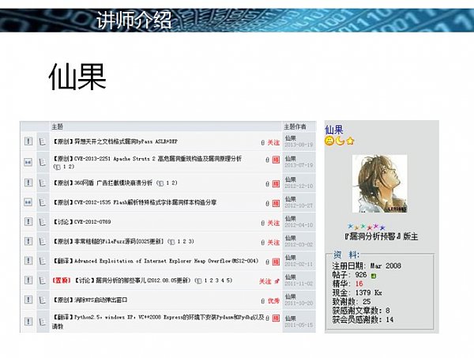Click the status icon beside the CVE-2012-0769 discussion

point(28,221)
